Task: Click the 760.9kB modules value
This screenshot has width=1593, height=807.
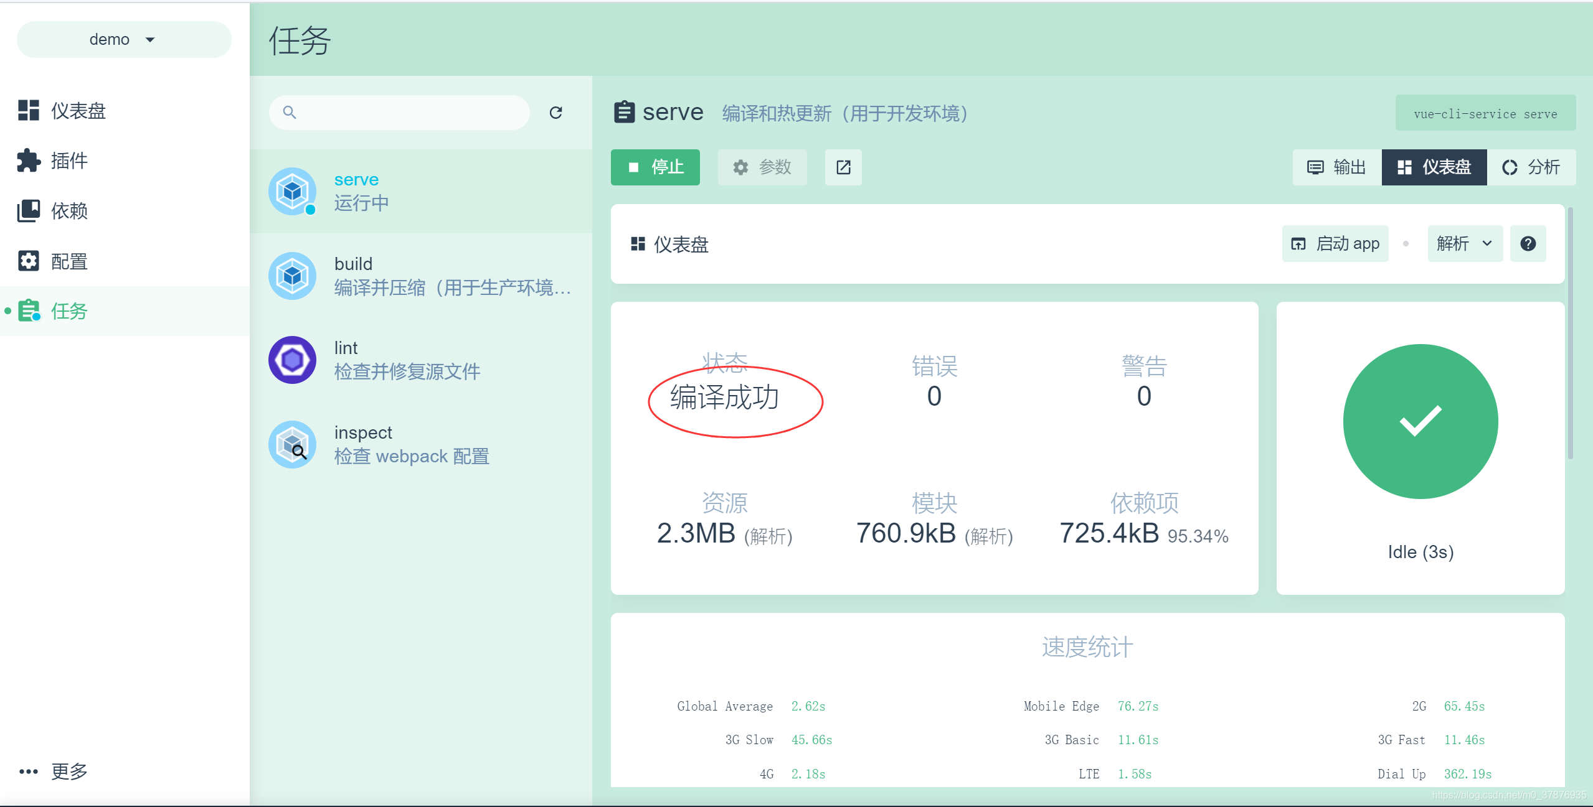Action: (x=906, y=533)
